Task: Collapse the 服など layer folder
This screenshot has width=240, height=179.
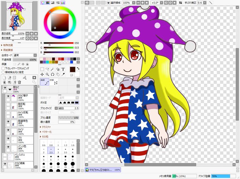Action: coord(10,89)
